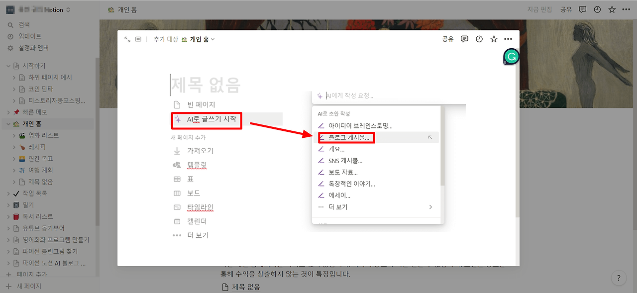Expand the 독서 리스트 page

click(8, 216)
